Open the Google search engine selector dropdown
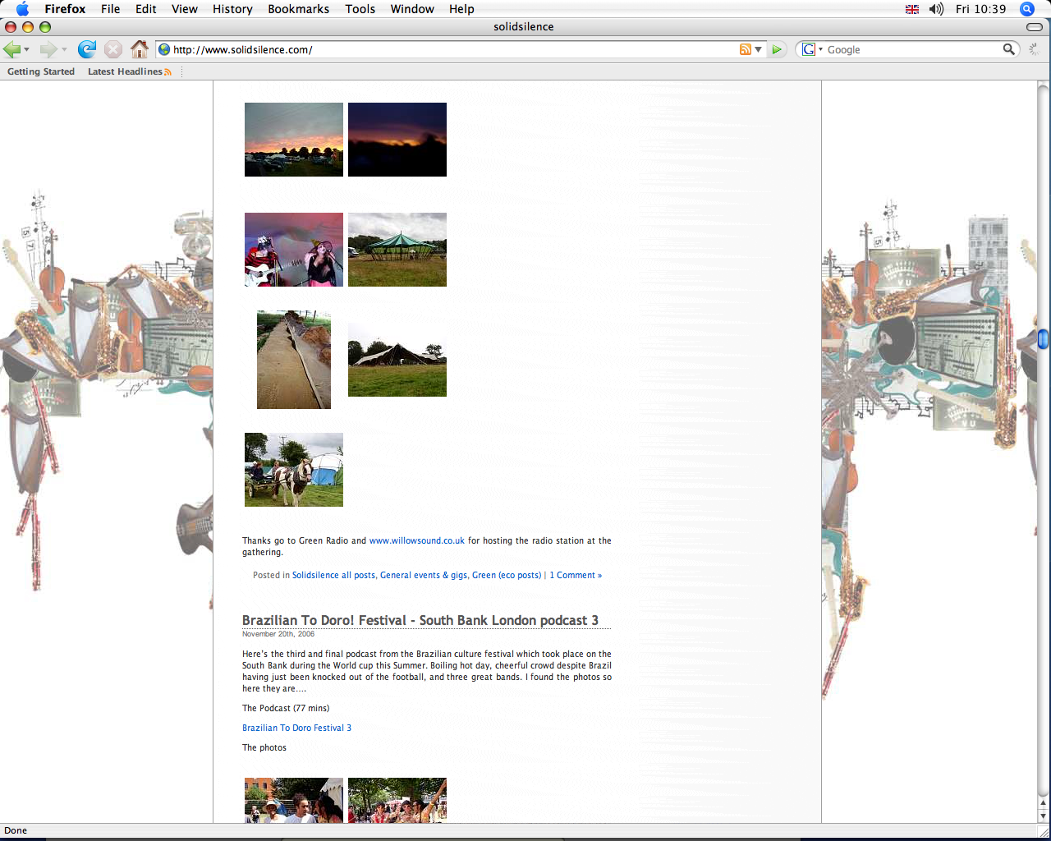 click(x=812, y=49)
